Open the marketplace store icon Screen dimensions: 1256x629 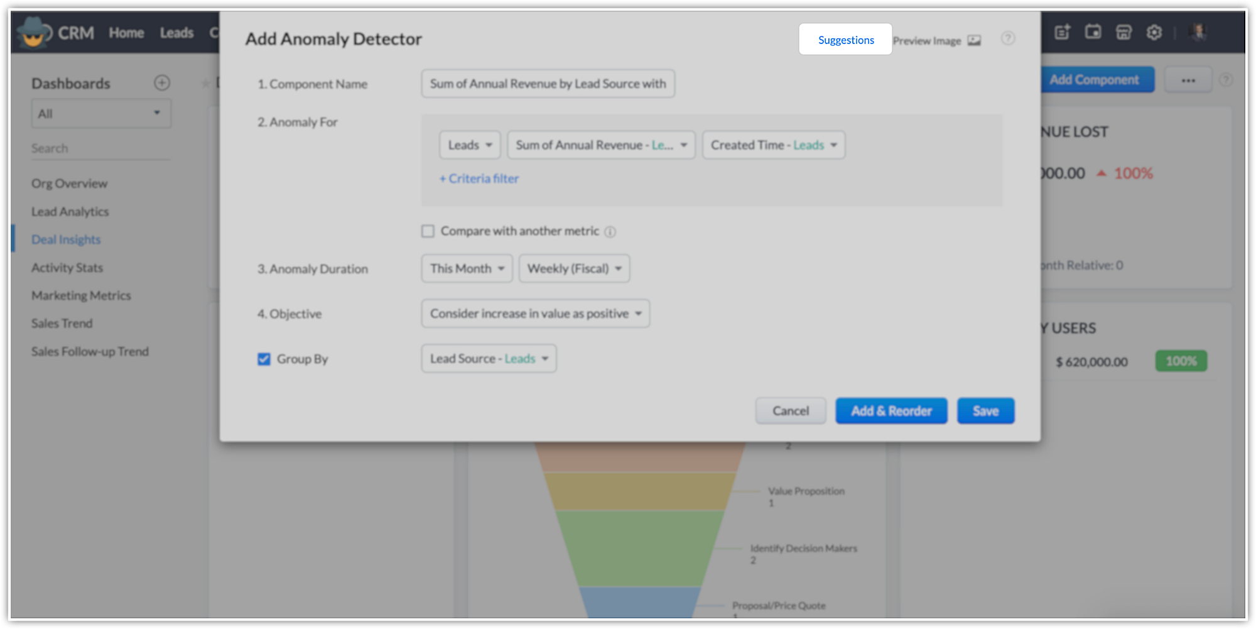click(1123, 32)
